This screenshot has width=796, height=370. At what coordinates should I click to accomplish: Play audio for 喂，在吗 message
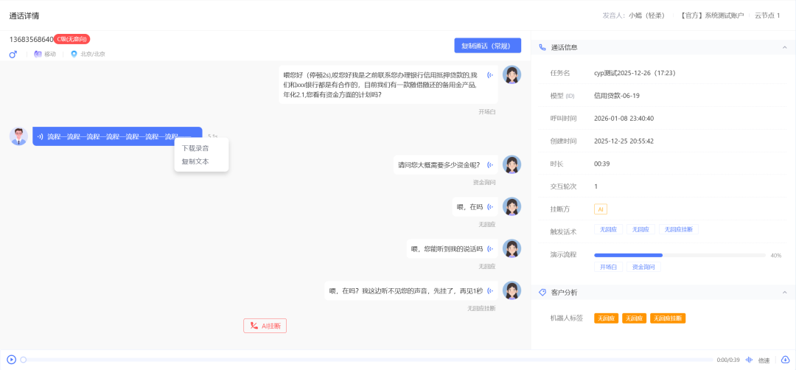[x=490, y=207]
